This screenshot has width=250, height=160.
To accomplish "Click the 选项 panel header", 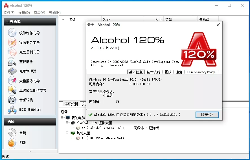I will click(30, 122).
